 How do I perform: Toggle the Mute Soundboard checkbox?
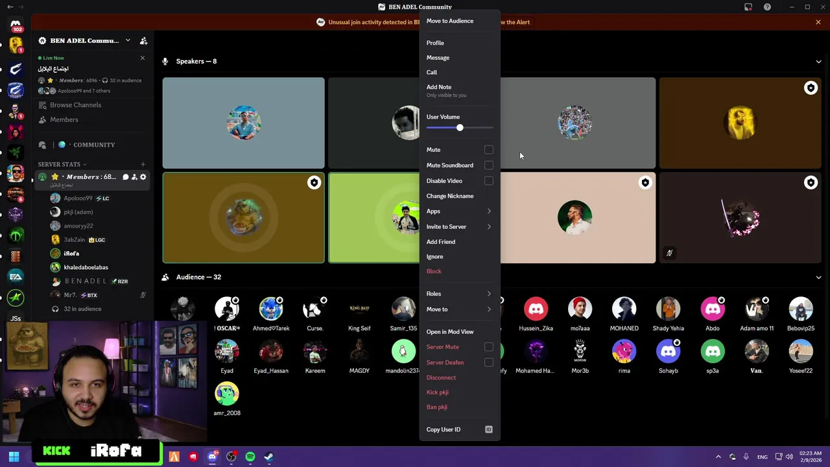[489, 165]
